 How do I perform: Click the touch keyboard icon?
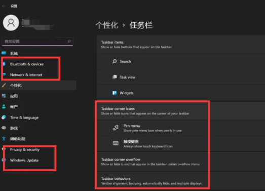point(116,143)
